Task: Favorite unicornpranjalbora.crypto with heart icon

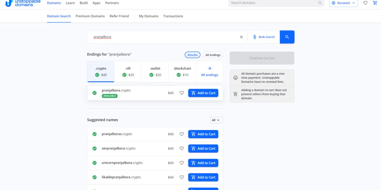Action: [182, 163]
